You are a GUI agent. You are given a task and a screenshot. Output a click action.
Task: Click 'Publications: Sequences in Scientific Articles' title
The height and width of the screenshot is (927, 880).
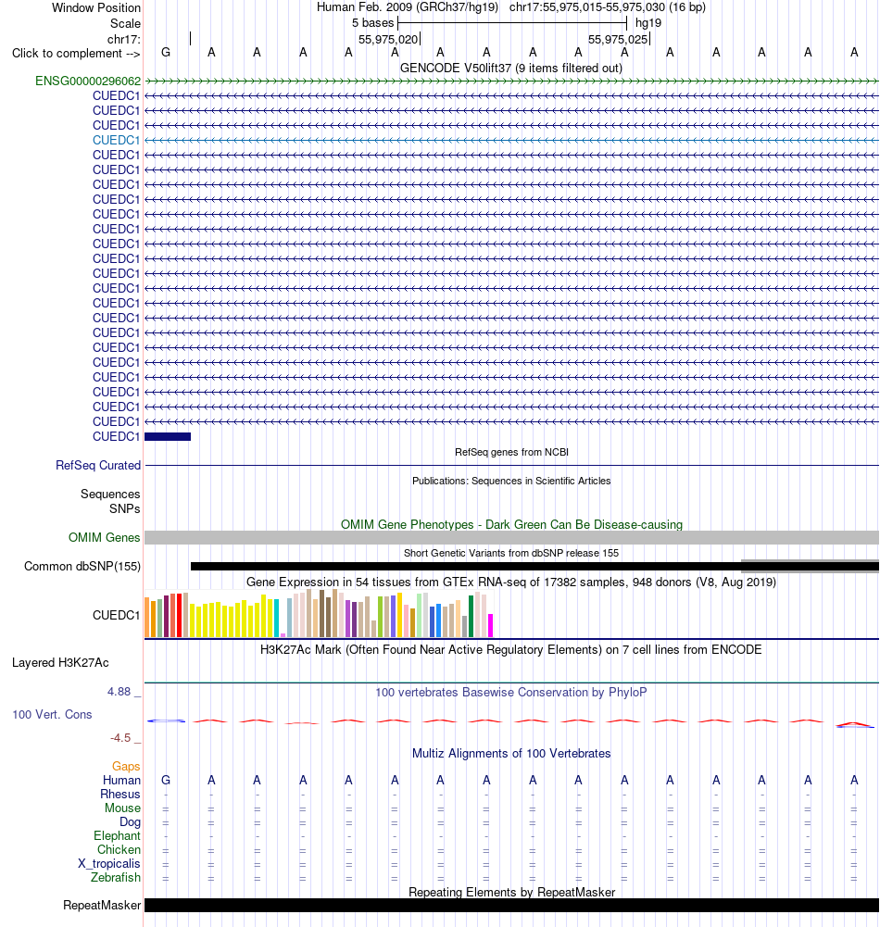511,481
